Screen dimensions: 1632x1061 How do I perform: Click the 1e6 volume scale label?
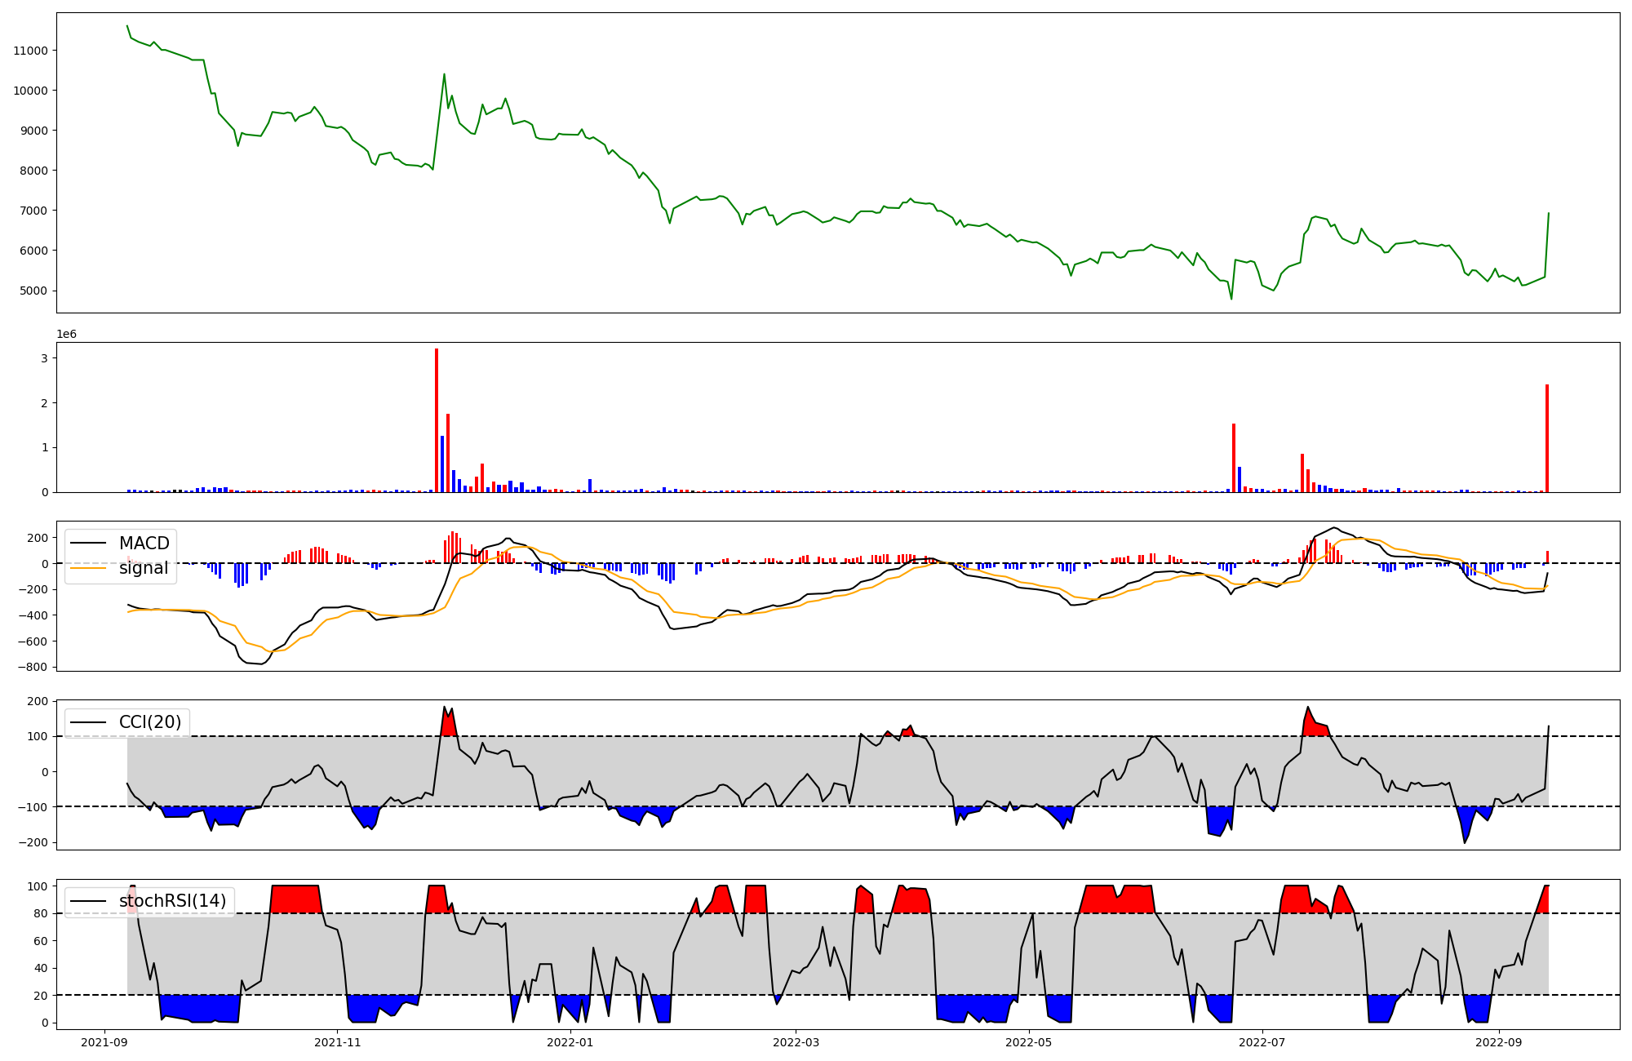coord(66,334)
